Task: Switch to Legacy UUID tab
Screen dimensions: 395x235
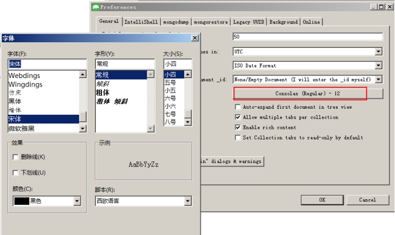Action: 249,22
